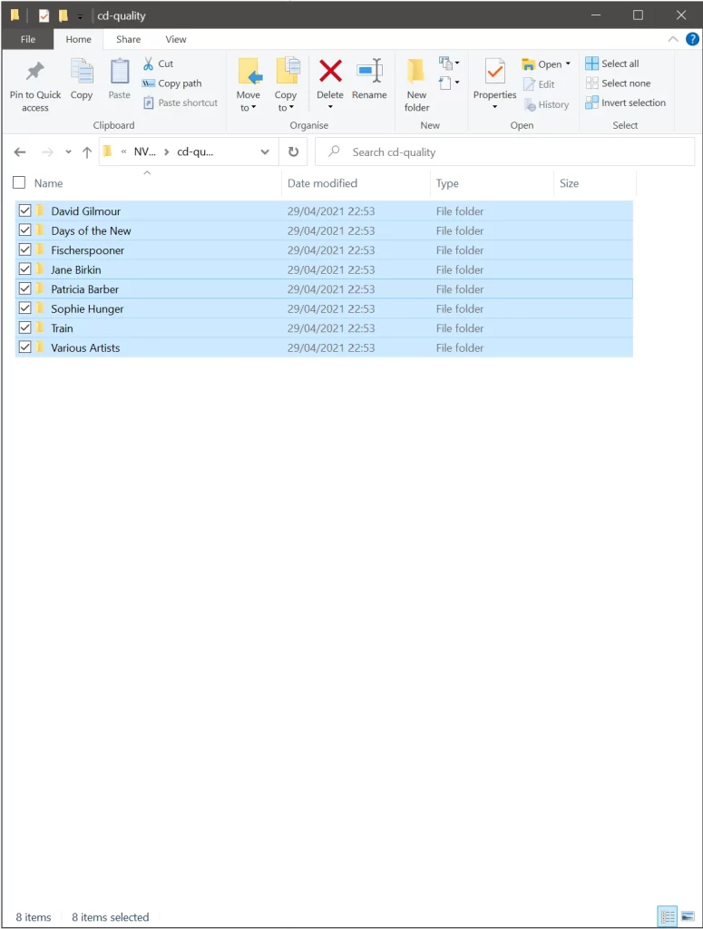This screenshot has width=703, height=929.
Task: Click Select all in the ribbon
Action: tap(612, 64)
